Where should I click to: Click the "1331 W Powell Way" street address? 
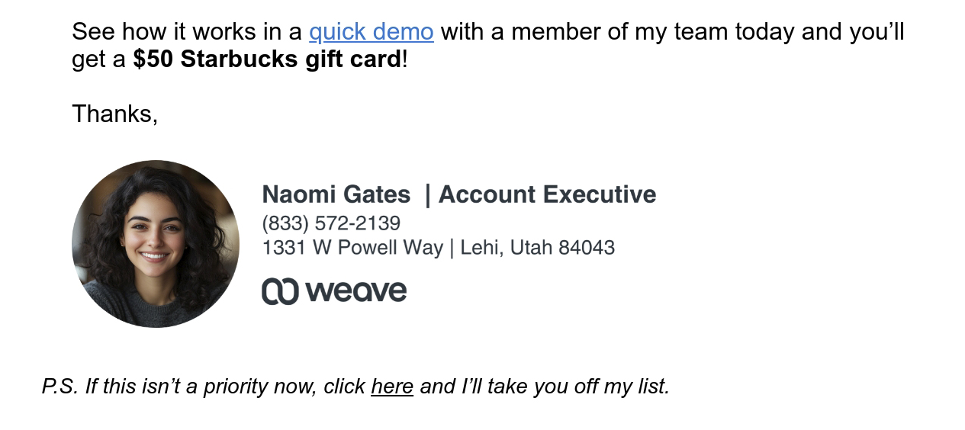tap(352, 248)
